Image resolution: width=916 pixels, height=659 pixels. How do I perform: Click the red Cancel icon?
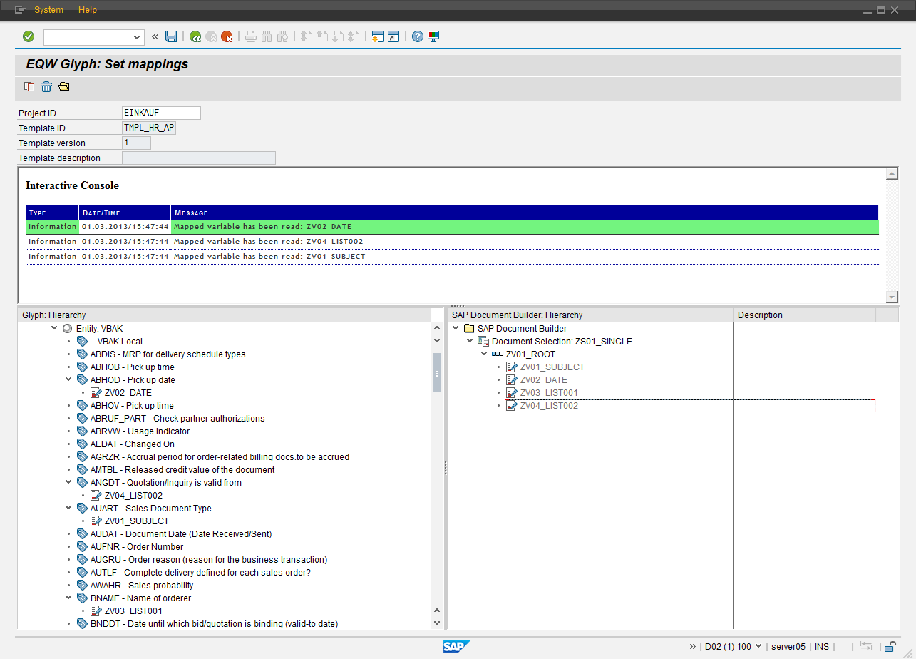[227, 36]
